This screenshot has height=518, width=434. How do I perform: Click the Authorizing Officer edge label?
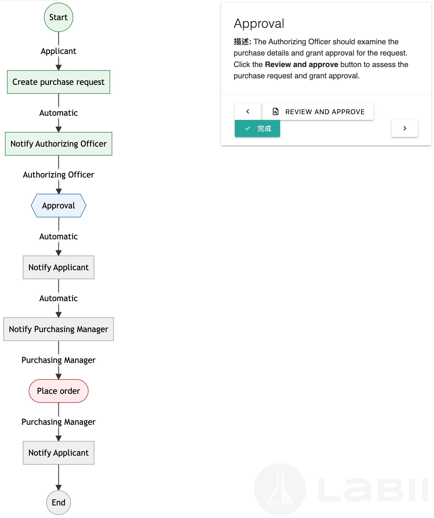58,175
